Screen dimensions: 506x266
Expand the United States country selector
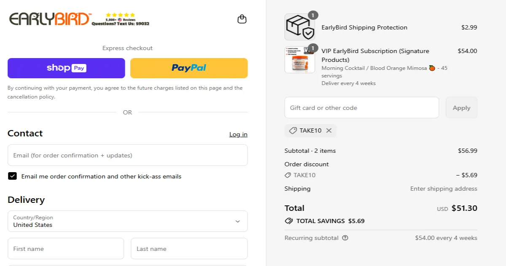[x=238, y=221]
